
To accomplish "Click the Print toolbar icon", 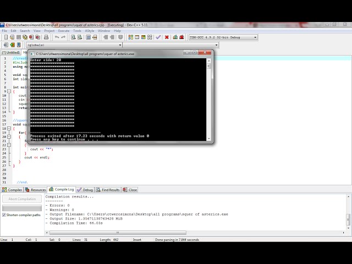I will pos(46,37).
